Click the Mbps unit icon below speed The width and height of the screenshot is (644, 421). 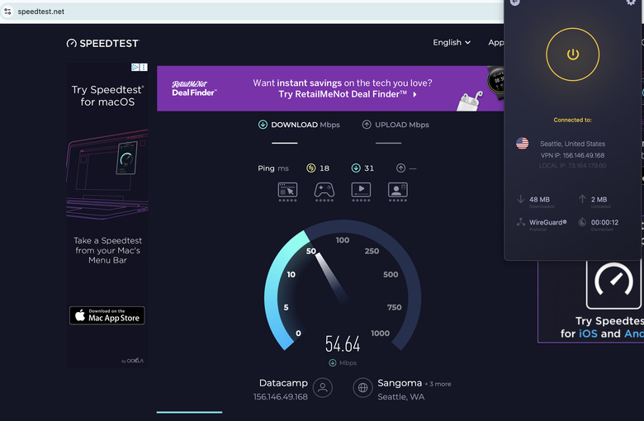[332, 362]
